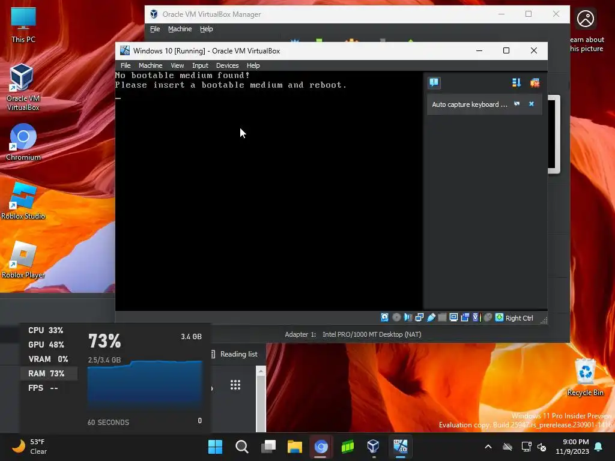The image size is (615, 461).
Task: Open Chromium desktop shortcut
Action: pos(23,142)
